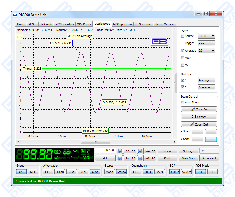Enable the Source checkbox

pyautogui.click(x=183, y=36)
